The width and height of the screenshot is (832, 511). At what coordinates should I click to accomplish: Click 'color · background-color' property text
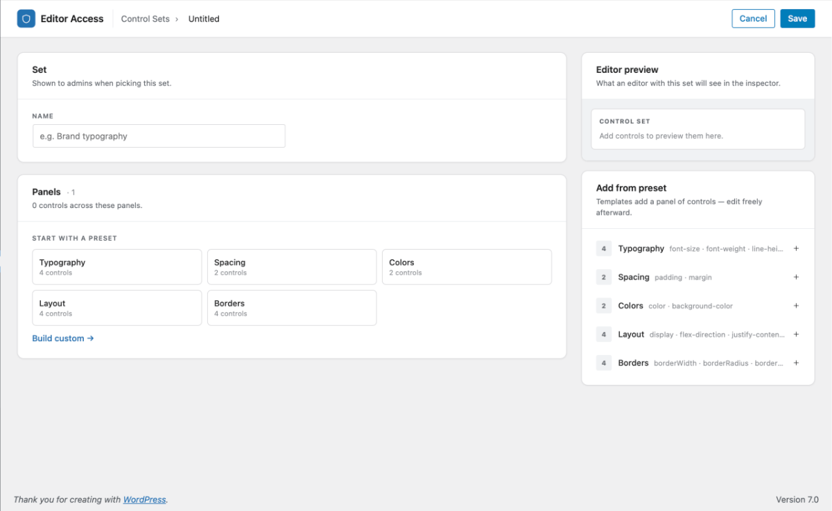[691, 306]
